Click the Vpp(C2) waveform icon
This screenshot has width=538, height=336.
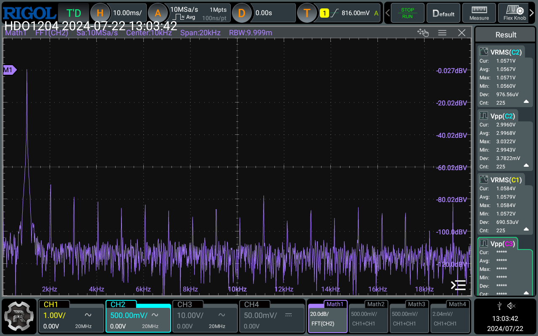coord(484,116)
